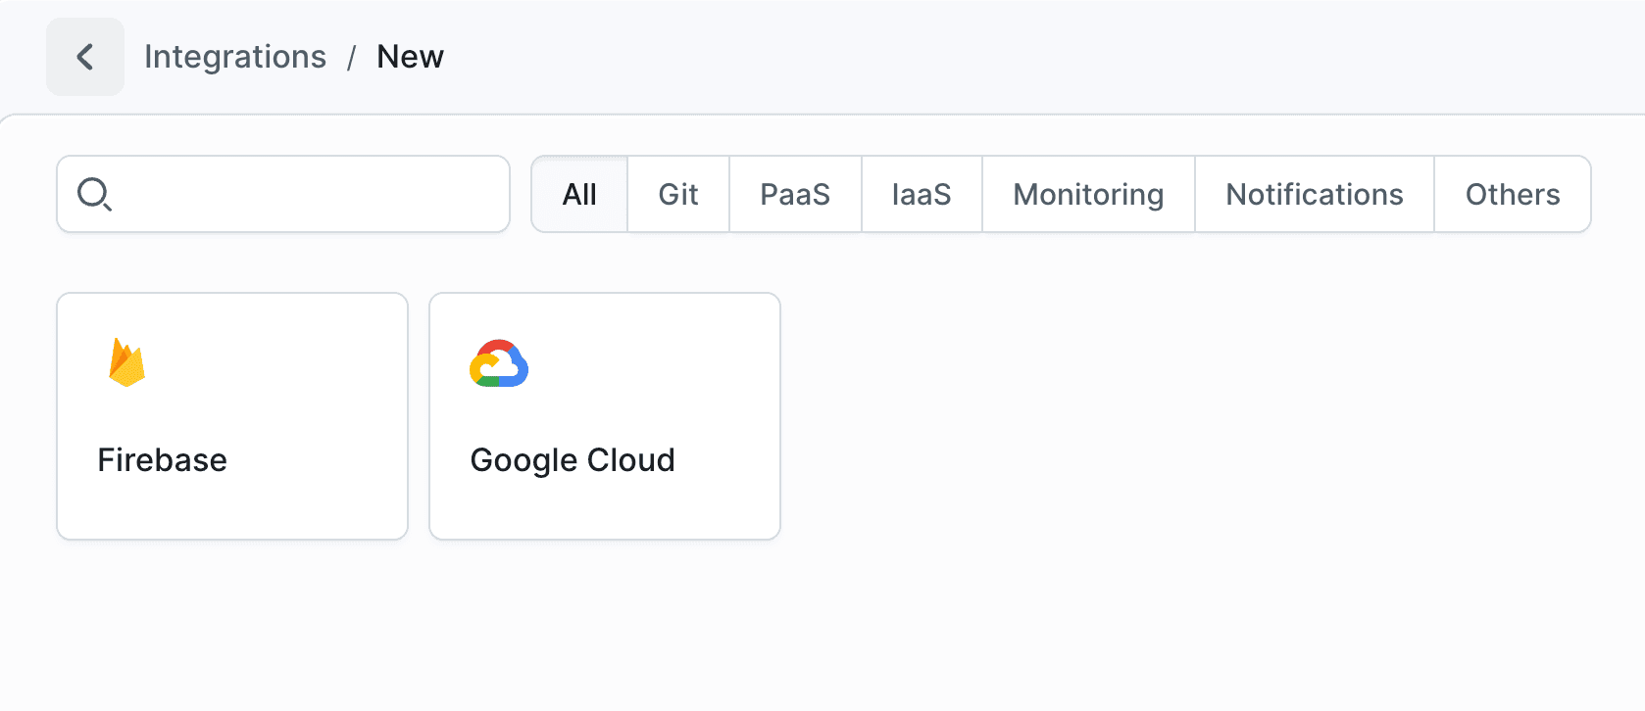The height and width of the screenshot is (711, 1645).
Task: Open the IaaS category
Action: pyautogui.click(x=921, y=194)
